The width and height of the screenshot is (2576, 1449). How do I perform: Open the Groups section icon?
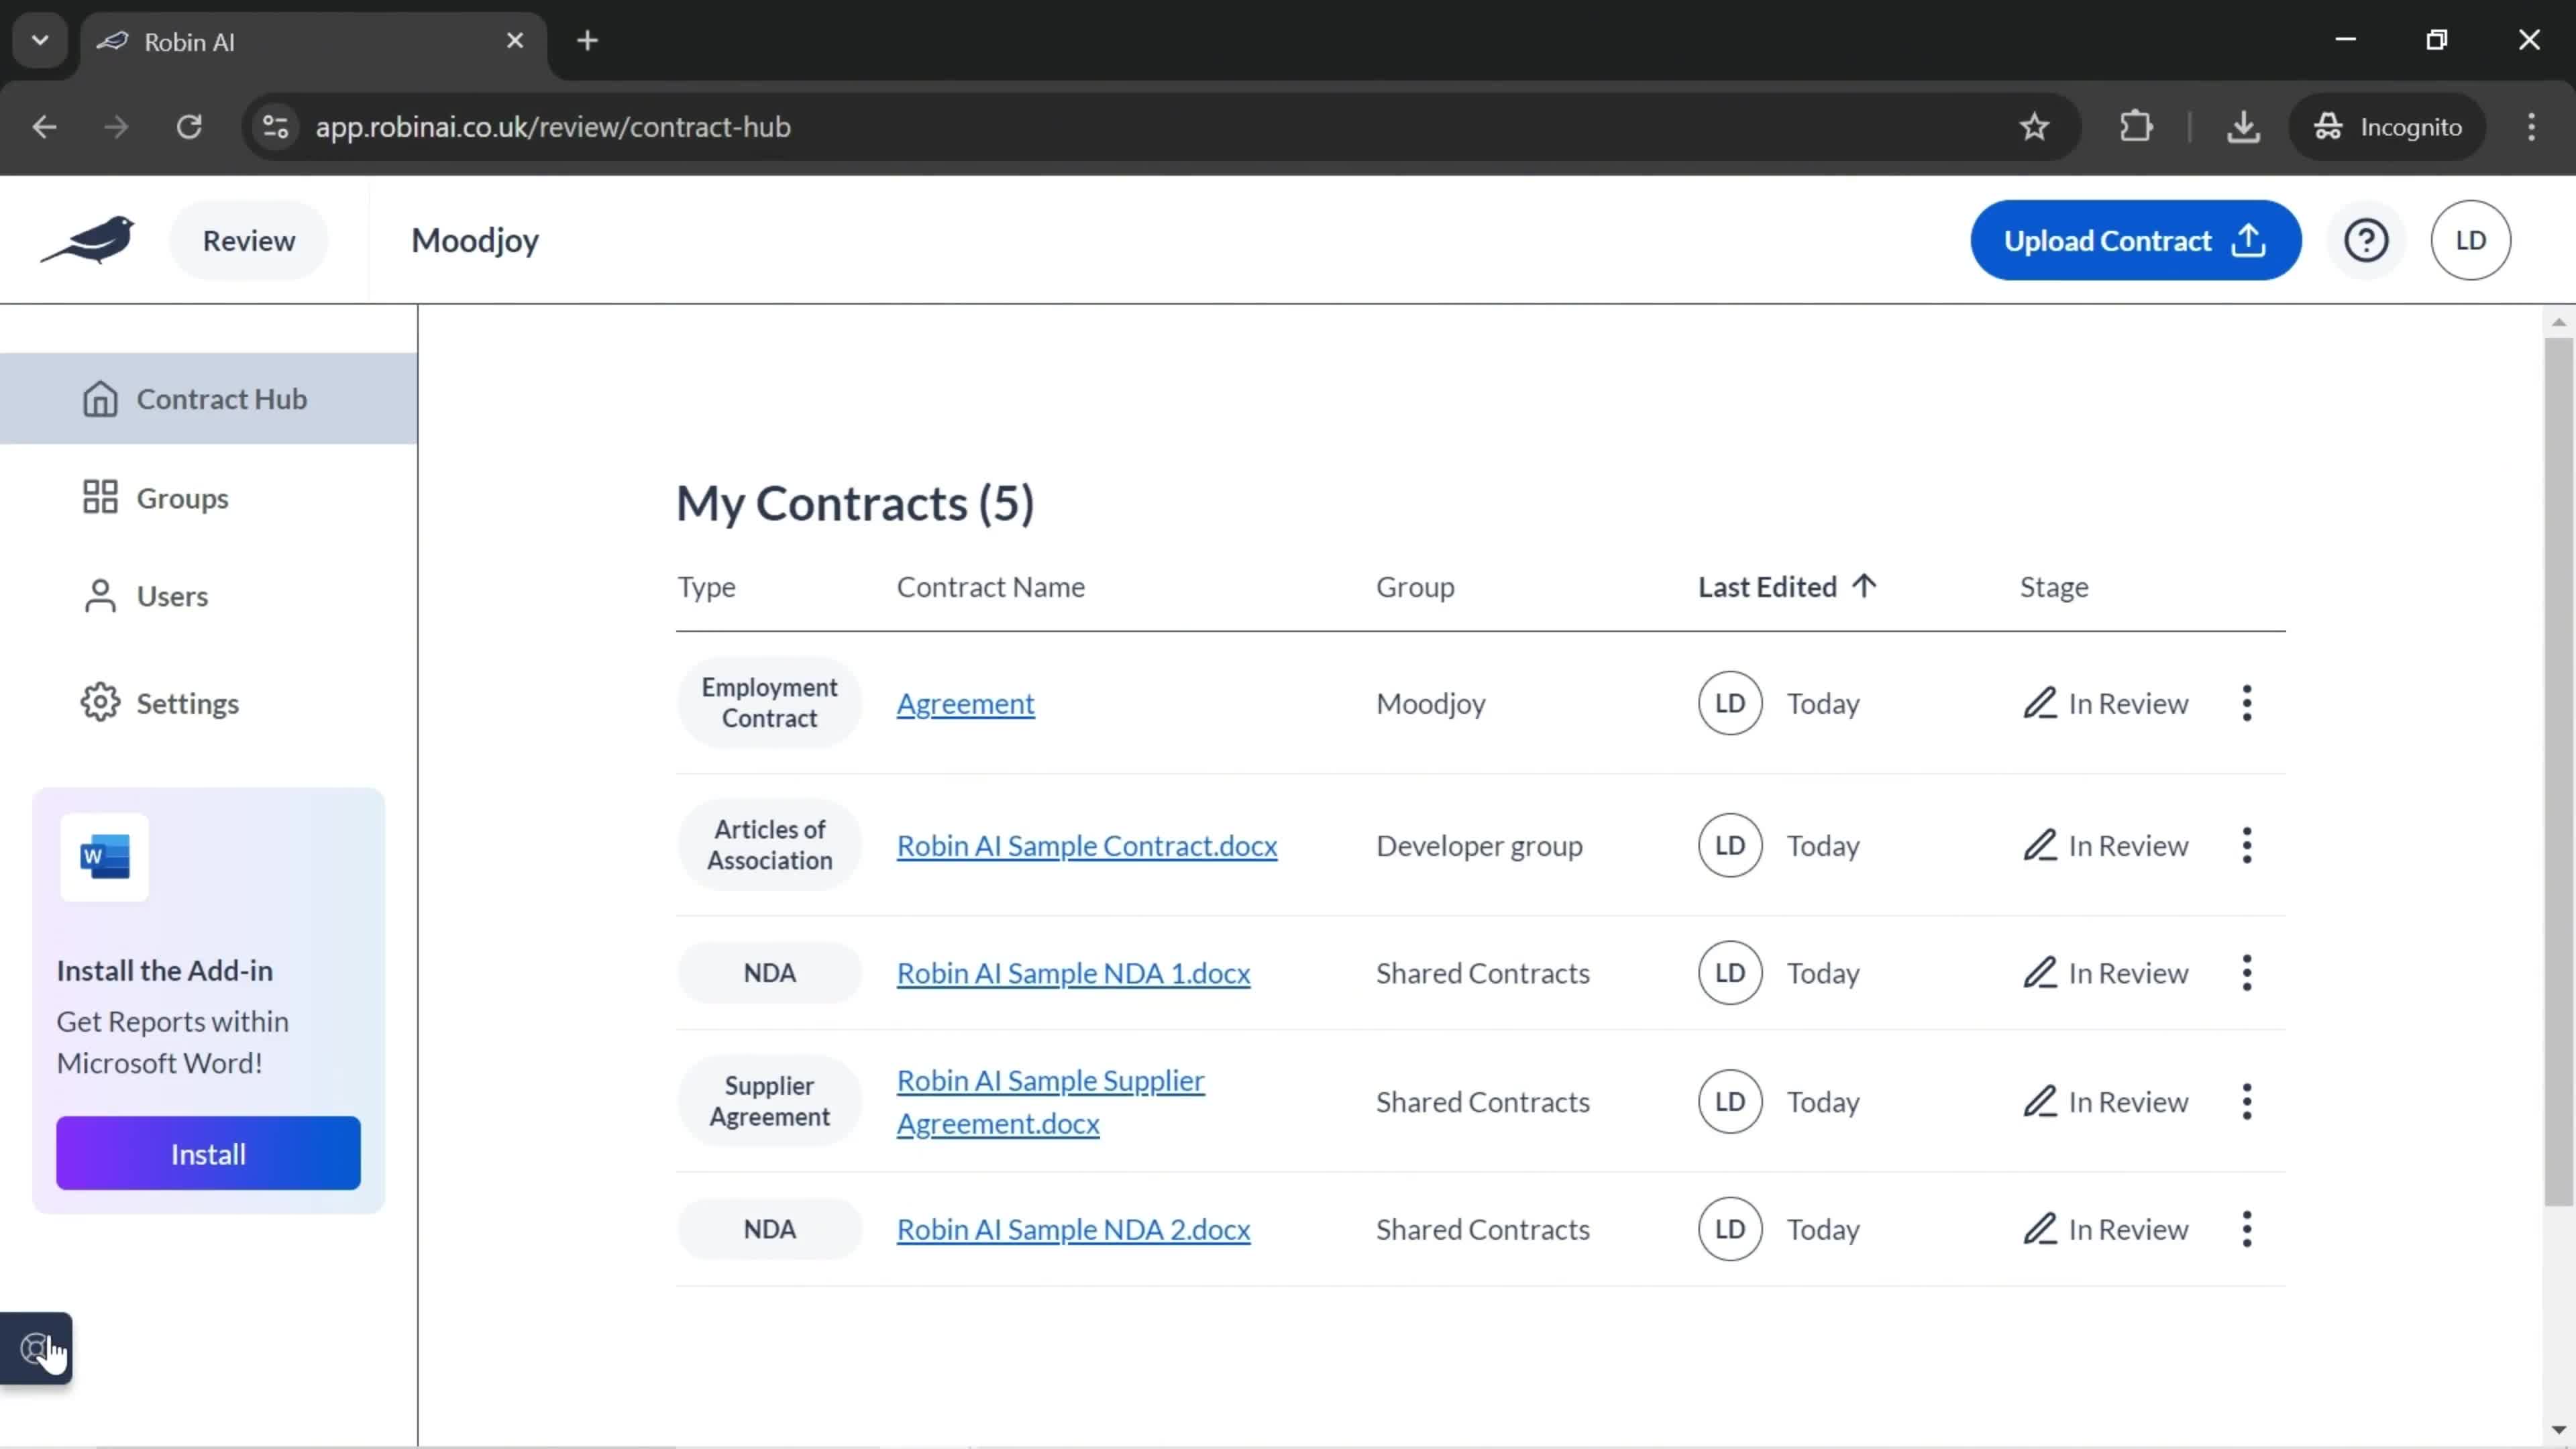point(101,497)
